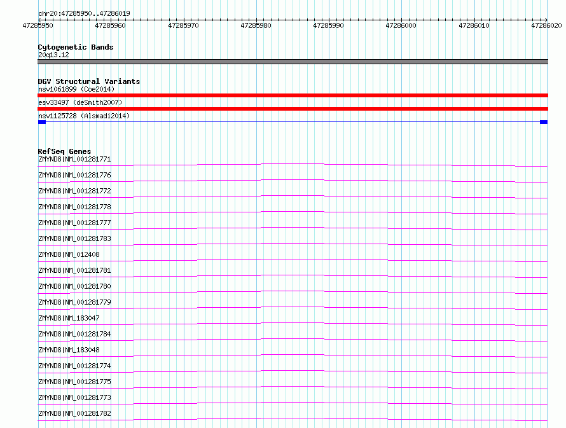This screenshot has width=566, height=428.
Task: Open the RefSeq Genes track title
Action: pyautogui.click(x=64, y=151)
